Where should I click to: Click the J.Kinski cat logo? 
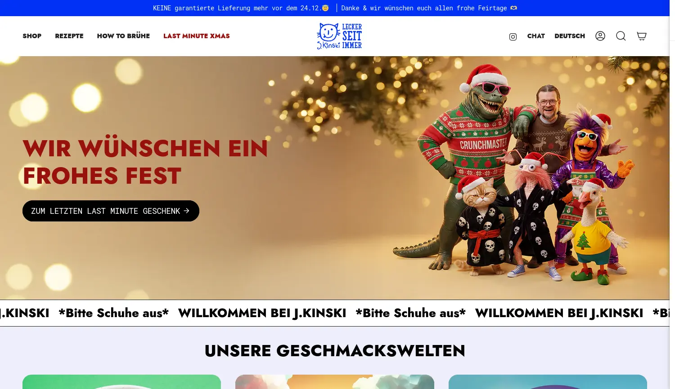point(339,36)
